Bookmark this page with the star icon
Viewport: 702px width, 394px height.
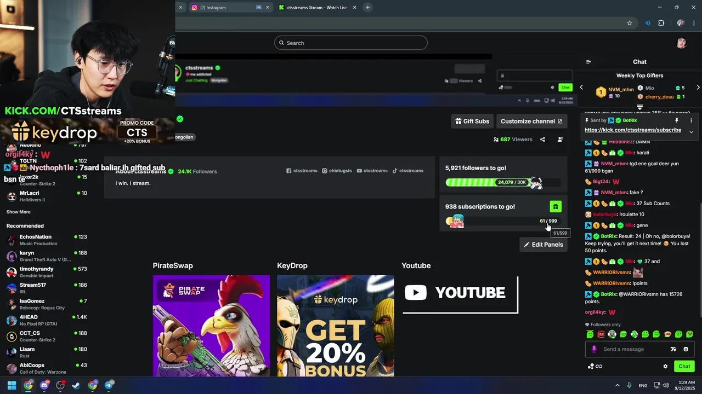point(630,23)
